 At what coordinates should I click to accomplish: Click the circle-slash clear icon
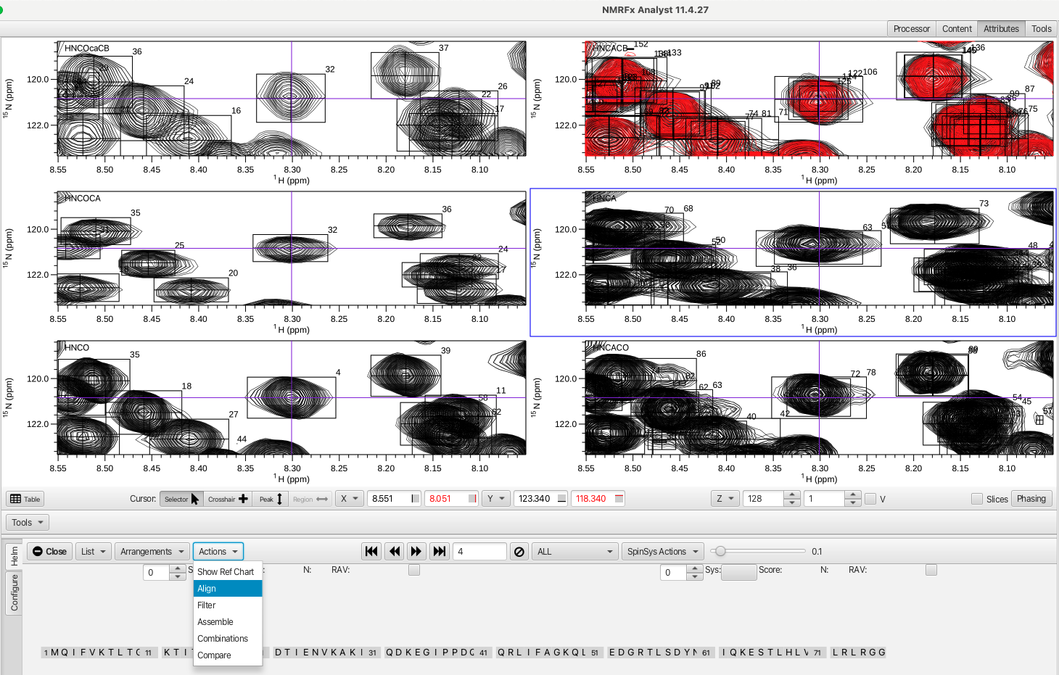(x=519, y=552)
